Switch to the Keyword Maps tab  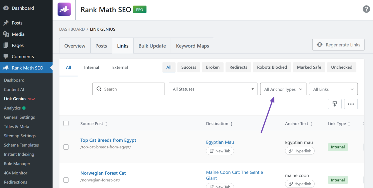point(192,46)
